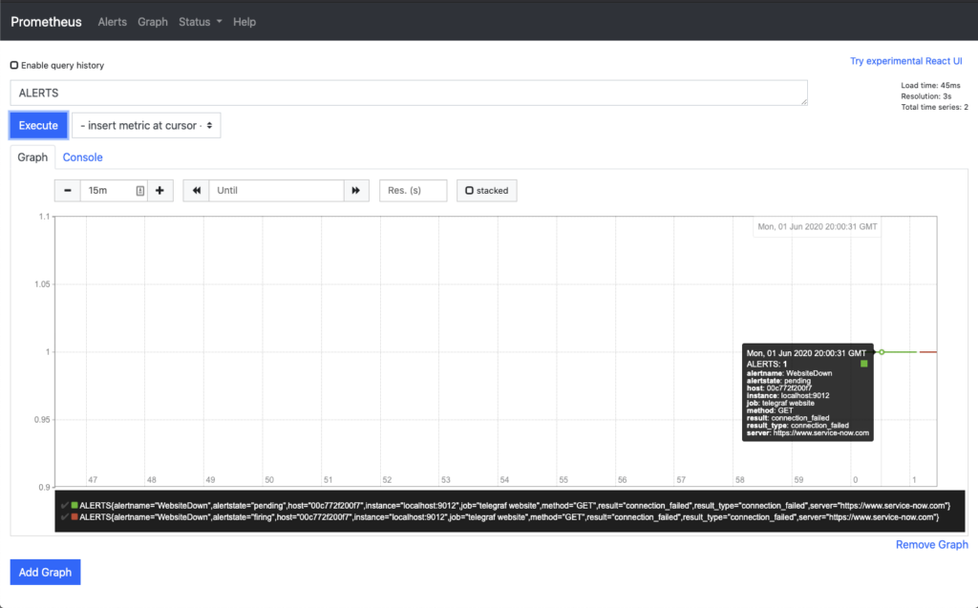Image resolution: width=978 pixels, height=608 pixels.
Task: Increase the graph range with plus button
Action: (159, 191)
